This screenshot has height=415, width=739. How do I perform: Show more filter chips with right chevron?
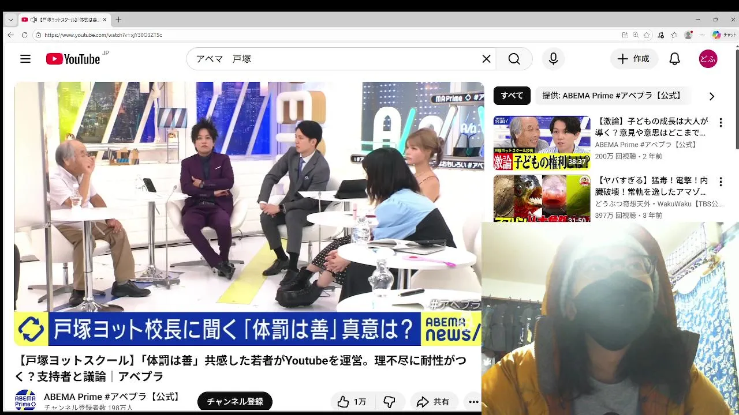pos(711,96)
